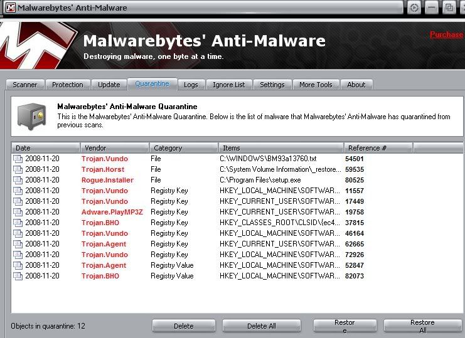The width and height of the screenshot is (465, 338).
Task: Open the Settings tab
Action: click(272, 85)
